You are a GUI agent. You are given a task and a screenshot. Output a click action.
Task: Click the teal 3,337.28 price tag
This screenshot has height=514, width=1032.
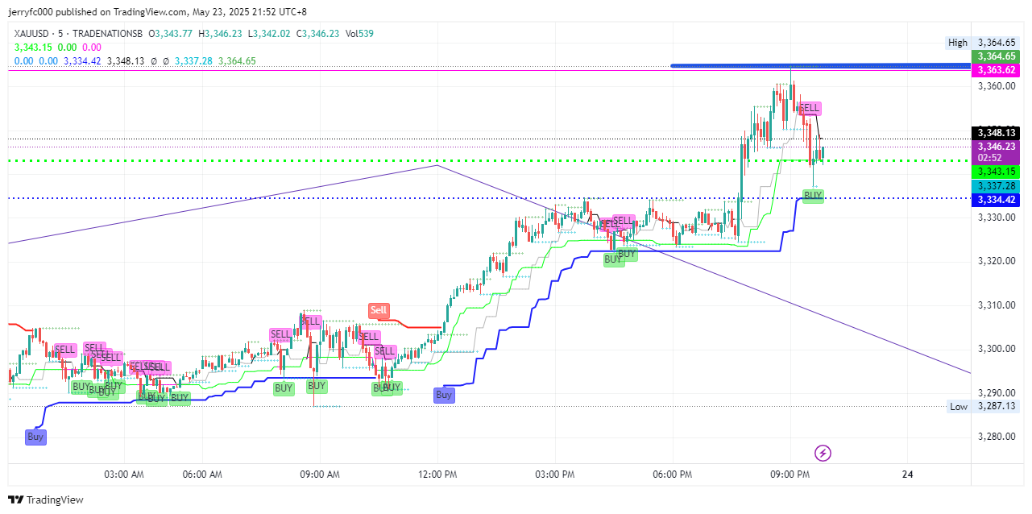coord(997,186)
